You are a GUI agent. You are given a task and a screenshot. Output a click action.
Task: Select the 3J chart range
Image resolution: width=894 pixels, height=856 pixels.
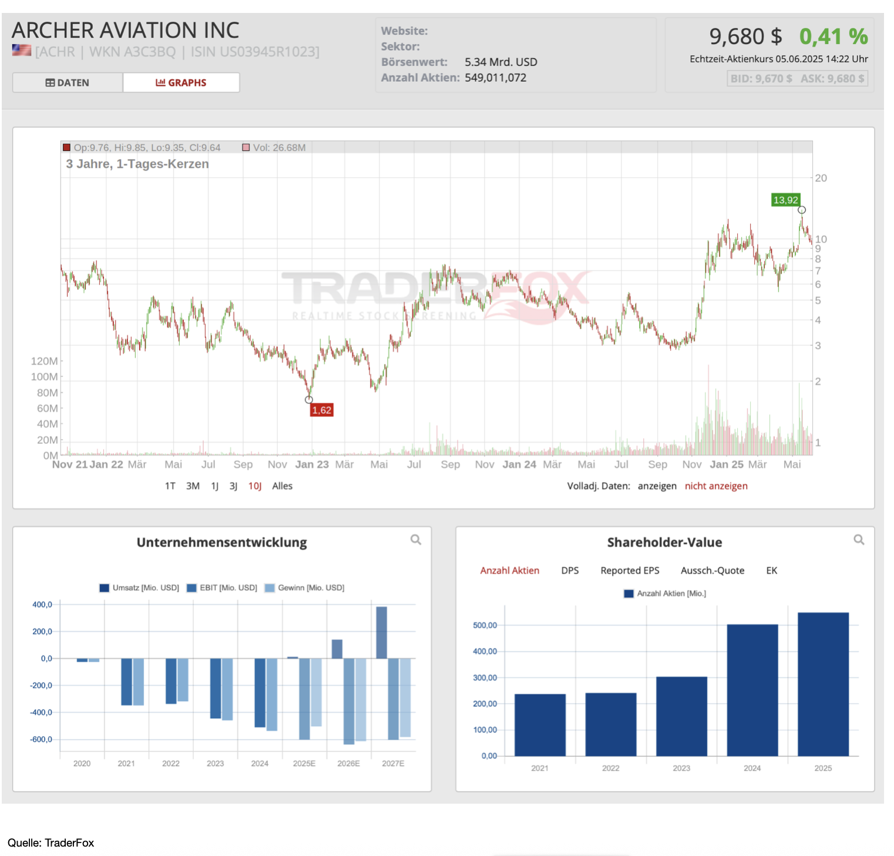233,486
